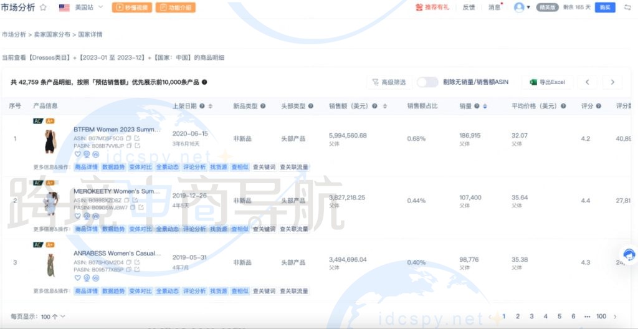
Task: Star the 市场分析 page as favorite
Action: (x=43, y=7)
